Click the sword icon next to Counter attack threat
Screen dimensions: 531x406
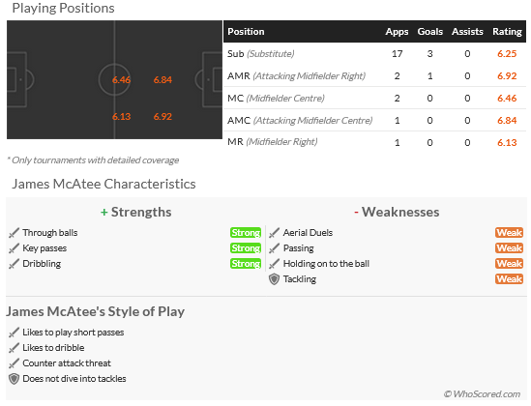pyautogui.click(x=14, y=363)
